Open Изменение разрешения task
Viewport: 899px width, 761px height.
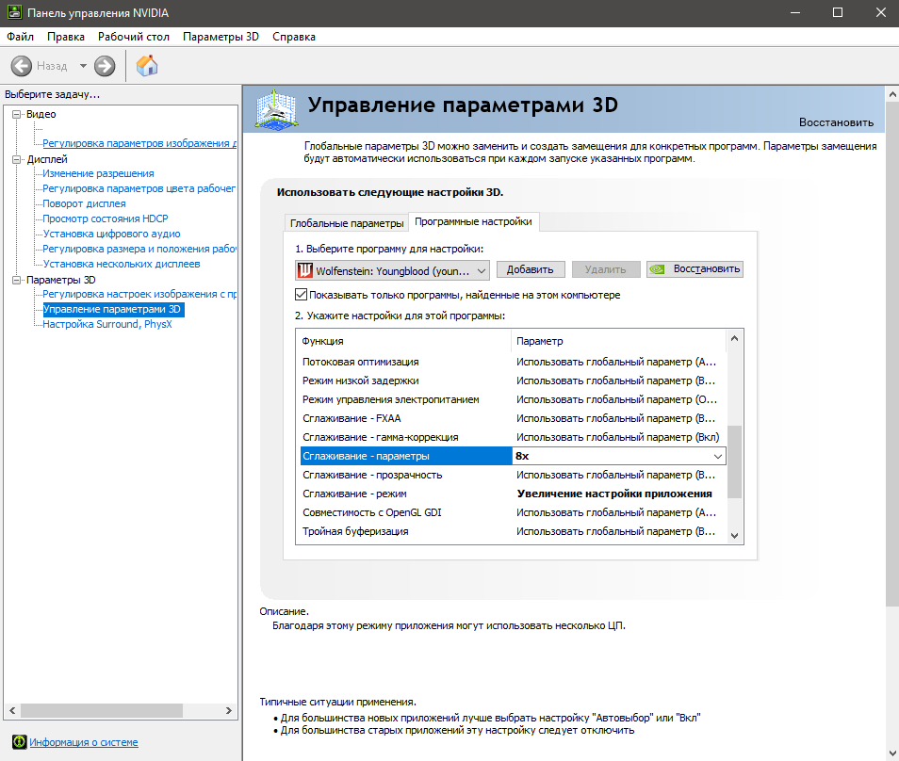pos(98,173)
